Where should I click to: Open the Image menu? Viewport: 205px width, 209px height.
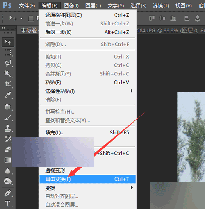point(71,6)
